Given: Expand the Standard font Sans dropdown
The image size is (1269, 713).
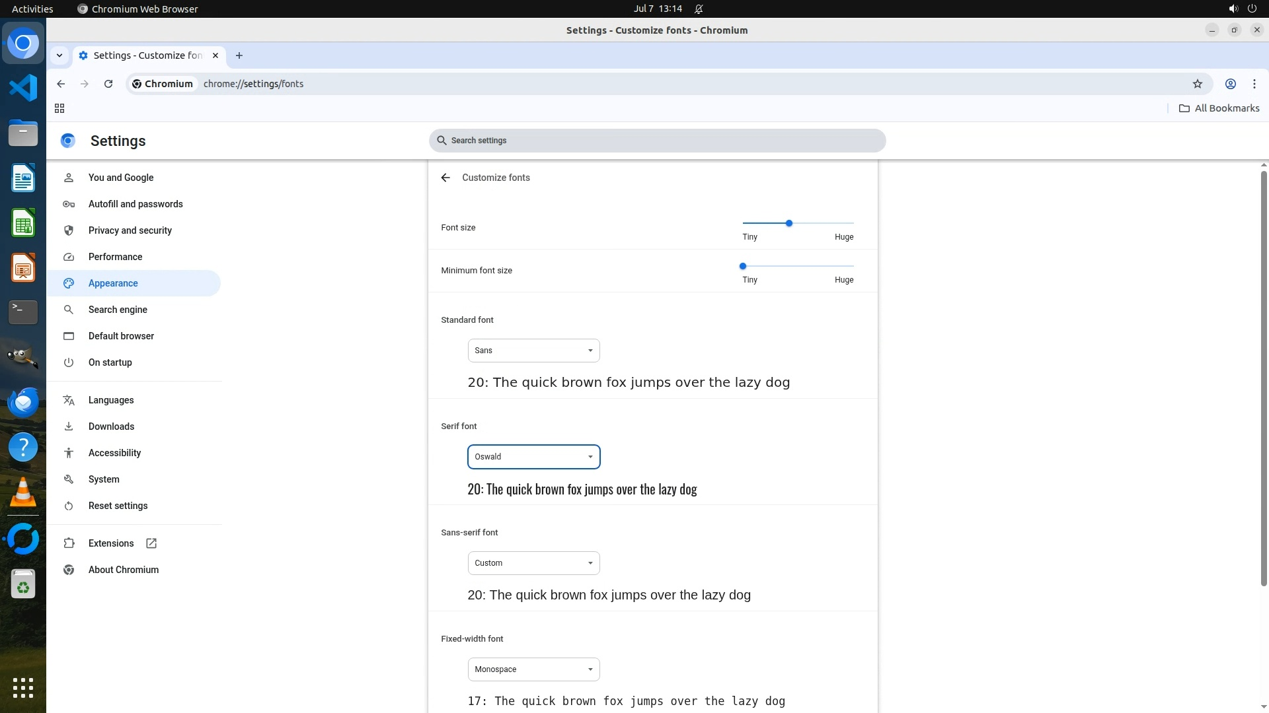Looking at the screenshot, I should [x=533, y=351].
